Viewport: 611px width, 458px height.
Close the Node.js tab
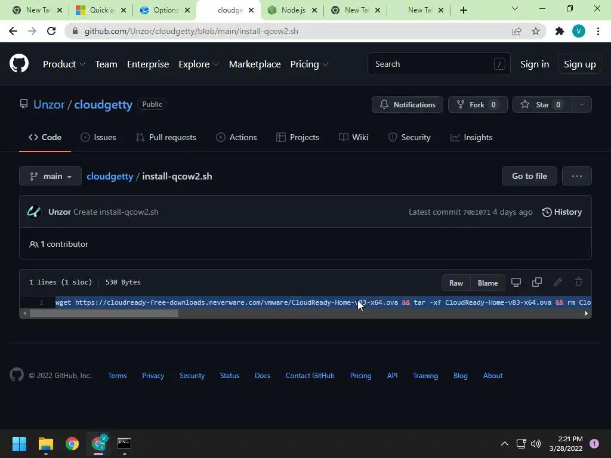[x=314, y=10]
